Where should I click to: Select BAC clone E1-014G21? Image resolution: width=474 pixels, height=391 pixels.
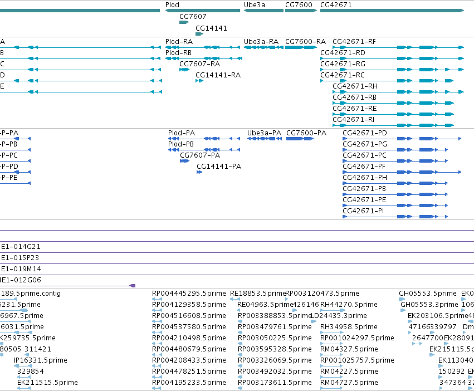point(21,247)
